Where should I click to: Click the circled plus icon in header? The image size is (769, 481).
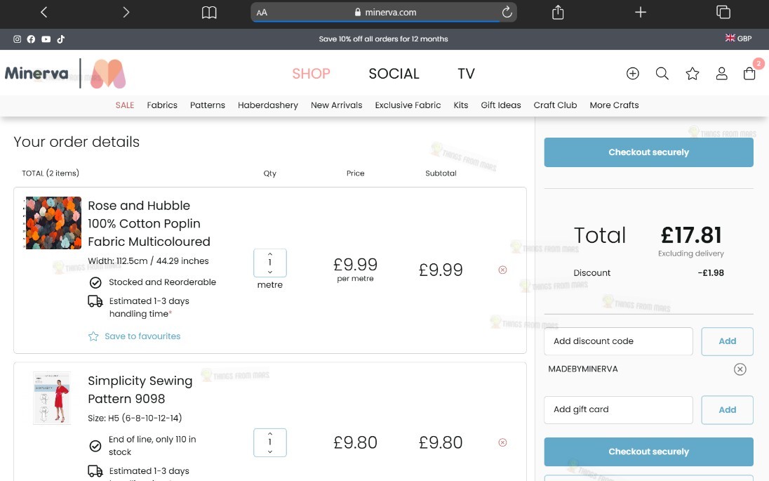tap(633, 74)
